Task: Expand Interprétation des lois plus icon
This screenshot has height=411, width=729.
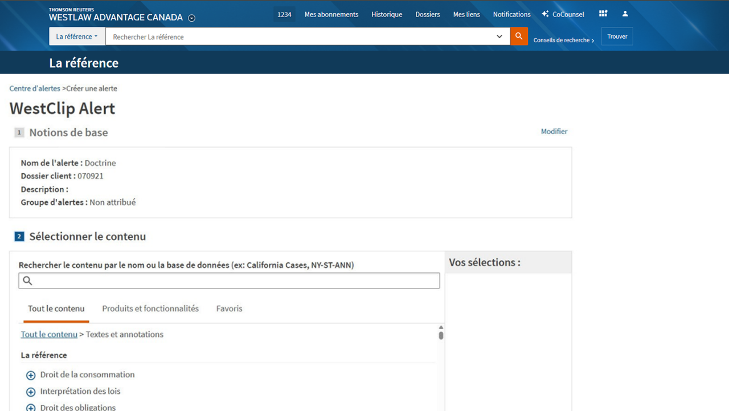Action: (x=31, y=392)
